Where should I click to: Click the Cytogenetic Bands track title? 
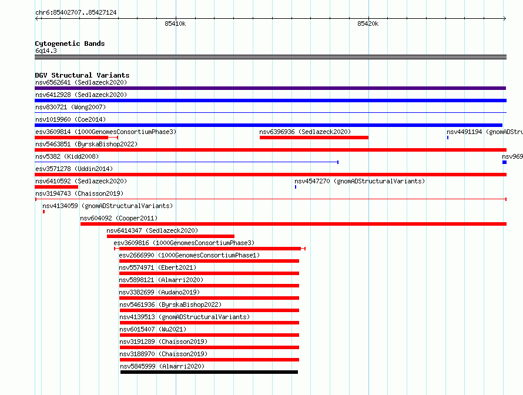coord(70,43)
